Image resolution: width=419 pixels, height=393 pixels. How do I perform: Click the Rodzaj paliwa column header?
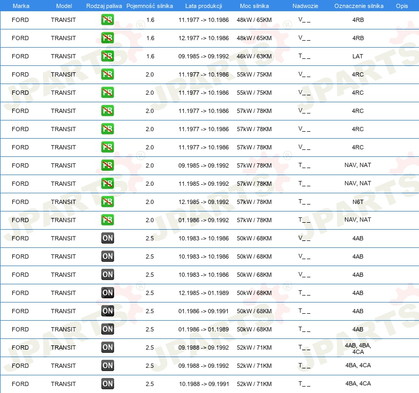coord(104,6)
